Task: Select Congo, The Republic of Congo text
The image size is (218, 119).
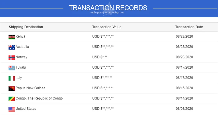Action: [39, 98]
